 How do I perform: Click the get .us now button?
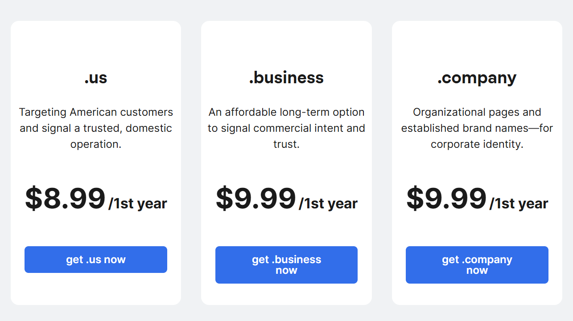[x=95, y=259]
